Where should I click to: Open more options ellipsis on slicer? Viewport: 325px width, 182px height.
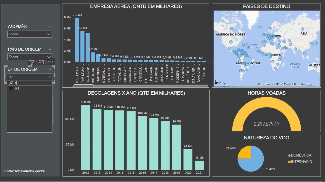coord(51,62)
